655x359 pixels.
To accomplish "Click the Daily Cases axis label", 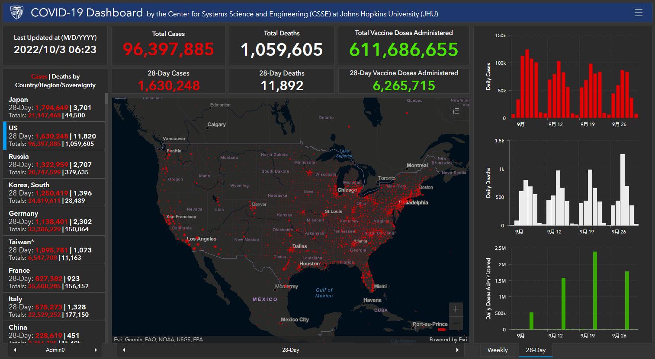I will 488,76.
